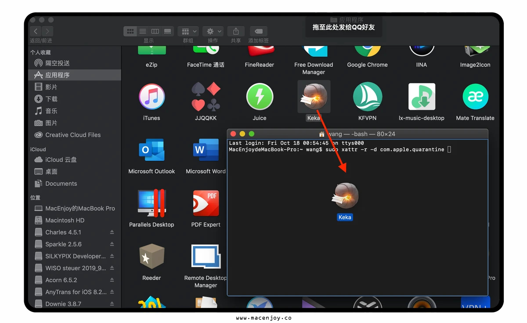Minimize the Terminal window with the yellow button
The image size is (527, 323).
click(x=242, y=134)
